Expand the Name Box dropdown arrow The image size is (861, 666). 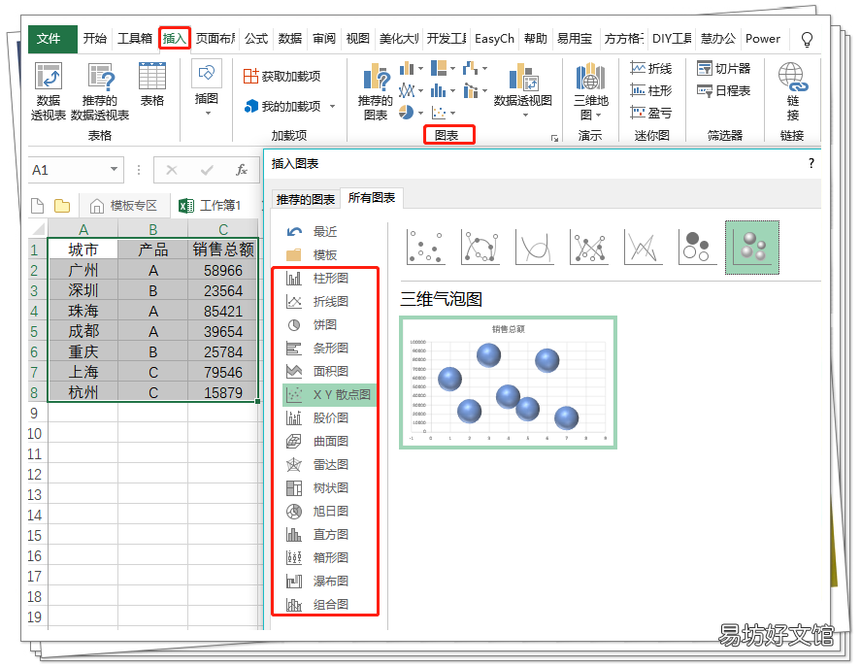114,169
